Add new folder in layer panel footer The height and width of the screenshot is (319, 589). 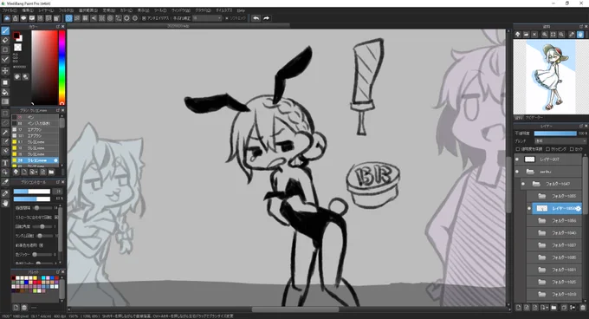click(x=553, y=308)
